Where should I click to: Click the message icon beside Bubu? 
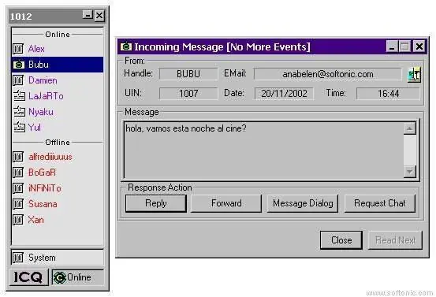pyautogui.click(x=19, y=65)
